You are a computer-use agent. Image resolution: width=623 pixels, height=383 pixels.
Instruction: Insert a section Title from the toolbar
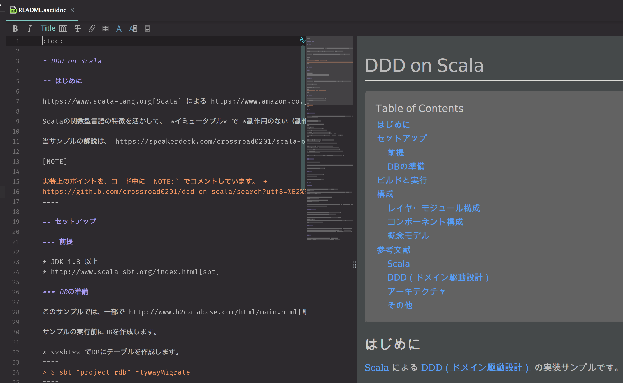tap(48, 28)
